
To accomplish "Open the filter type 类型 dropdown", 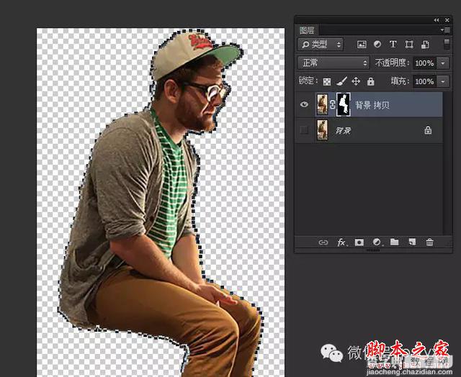I will [321, 45].
